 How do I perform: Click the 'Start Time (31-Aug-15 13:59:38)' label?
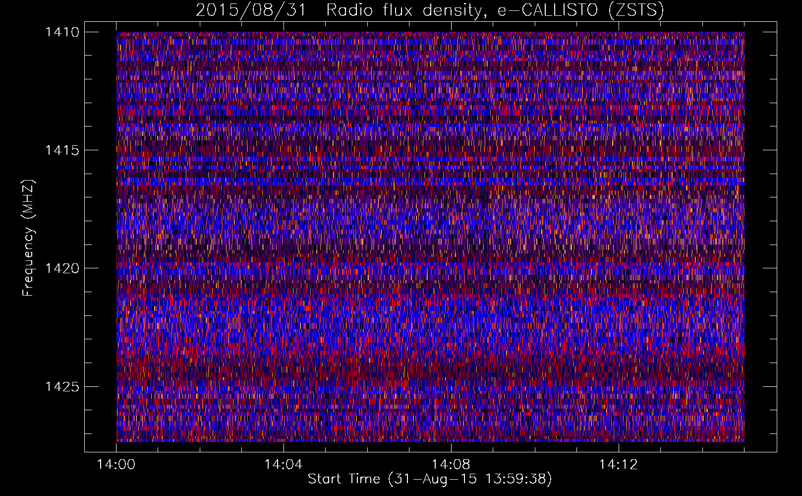[x=430, y=479]
